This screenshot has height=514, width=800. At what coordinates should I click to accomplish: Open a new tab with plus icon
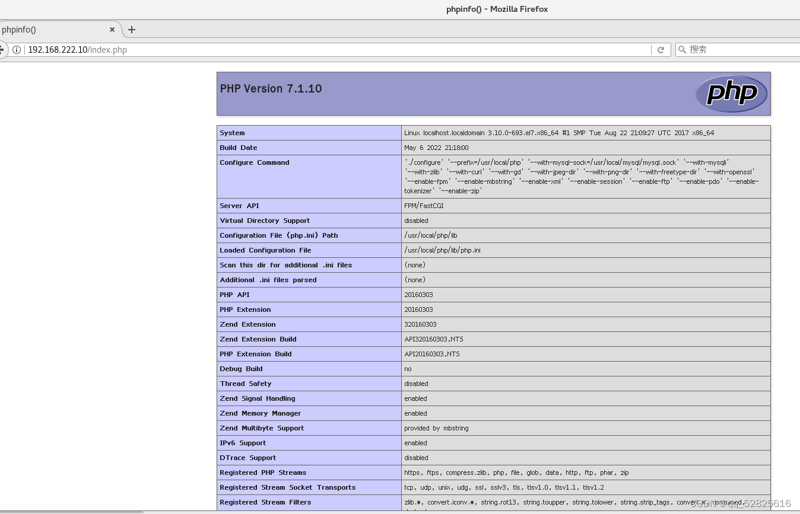point(132,30)
